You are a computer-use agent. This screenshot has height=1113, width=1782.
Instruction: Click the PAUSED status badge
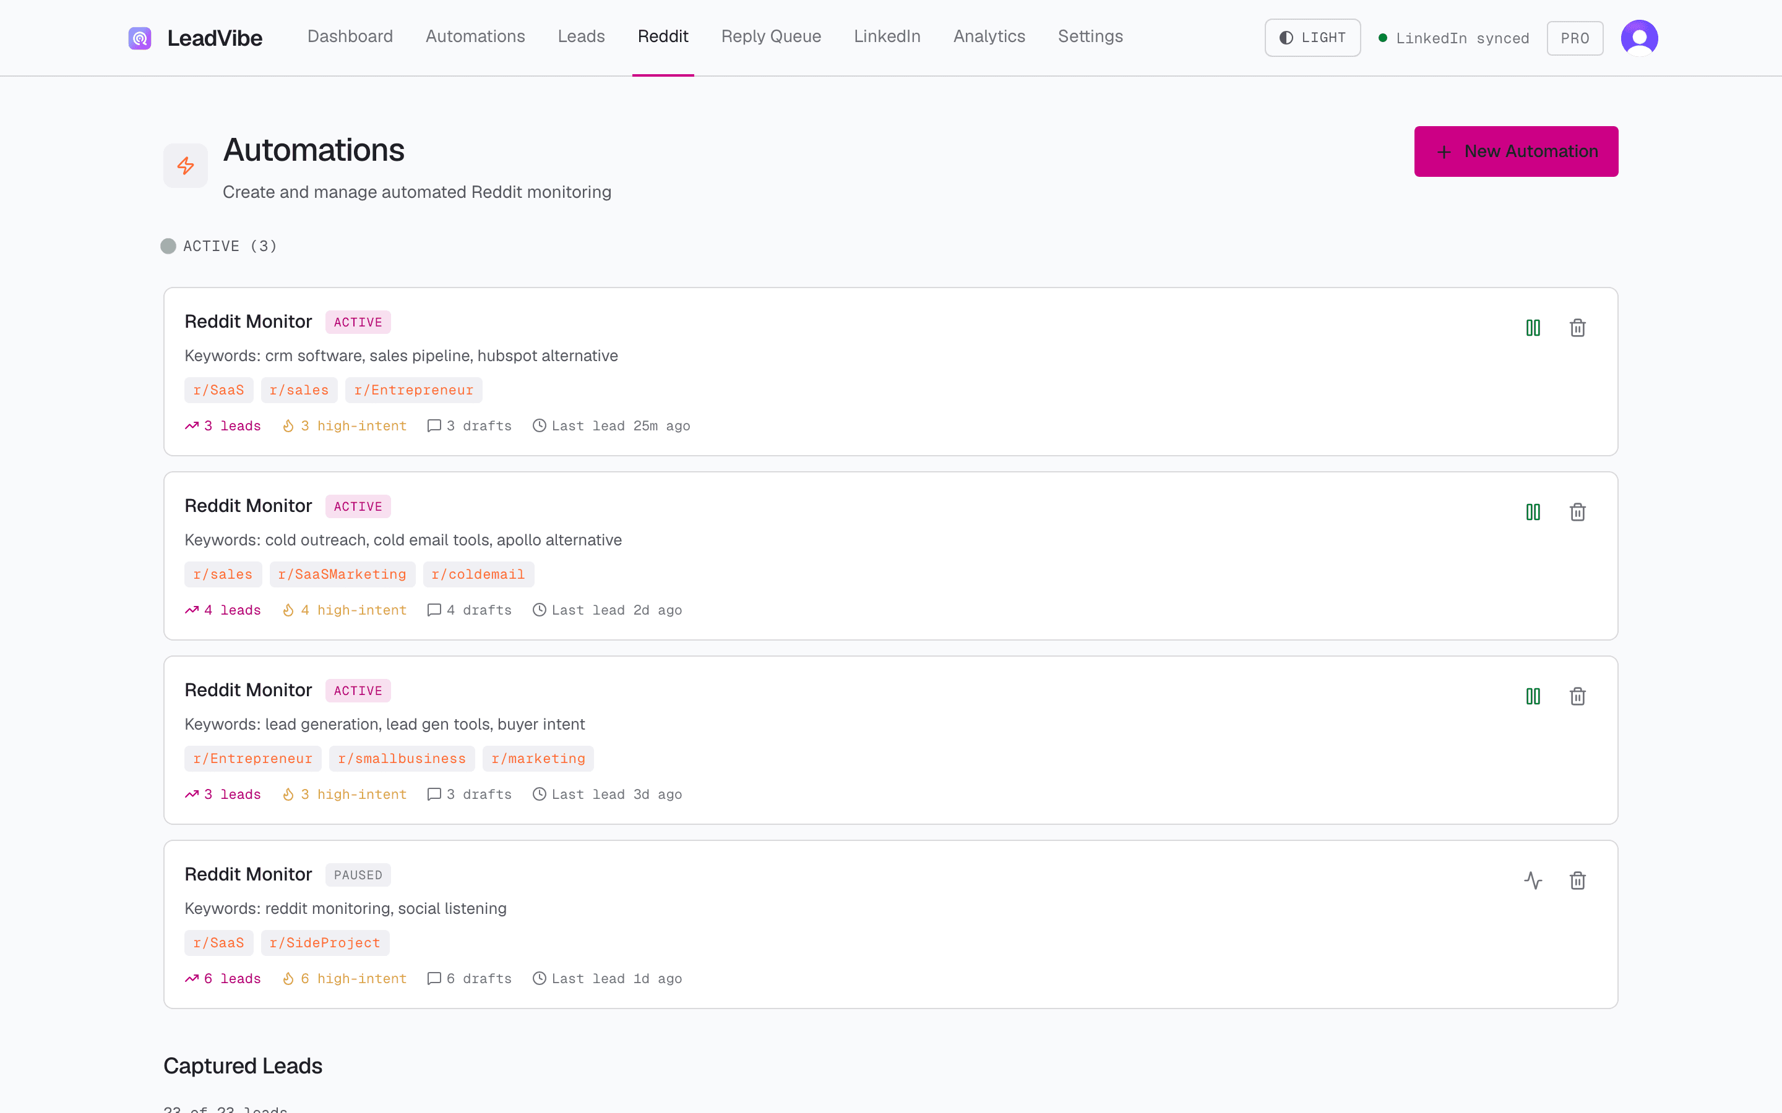coord(358,875)
